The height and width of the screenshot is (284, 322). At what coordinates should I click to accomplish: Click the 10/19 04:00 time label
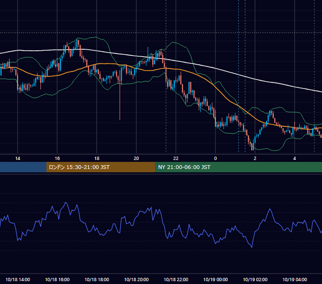point(295,279)
